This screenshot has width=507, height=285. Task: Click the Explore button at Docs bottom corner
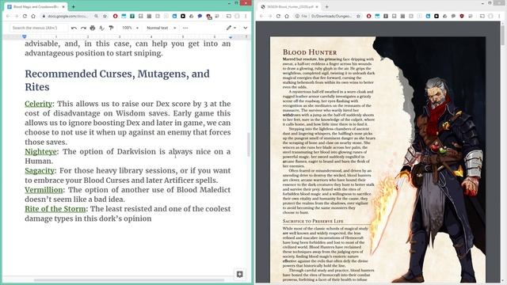click(x=239, y=274)
